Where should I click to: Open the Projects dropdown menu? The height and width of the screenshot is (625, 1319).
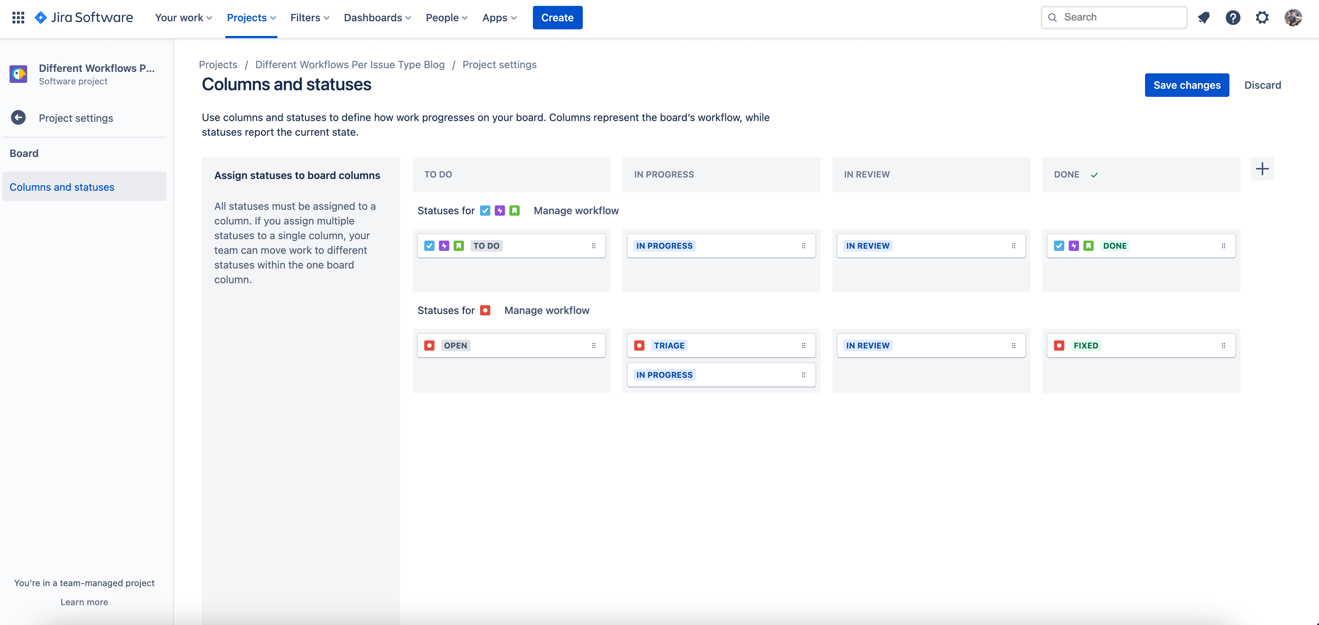coord(251,17)
